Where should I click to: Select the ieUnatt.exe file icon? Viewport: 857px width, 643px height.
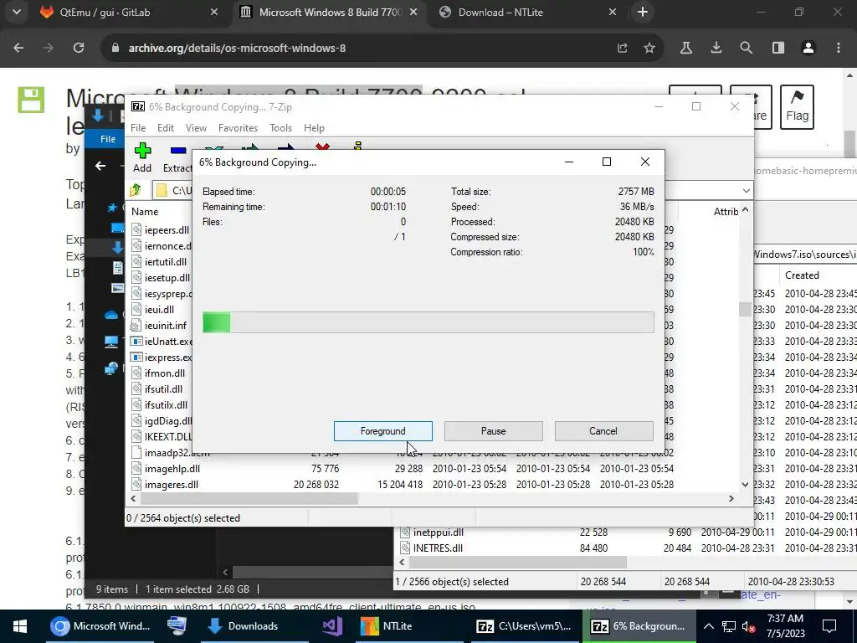point(136,342)
